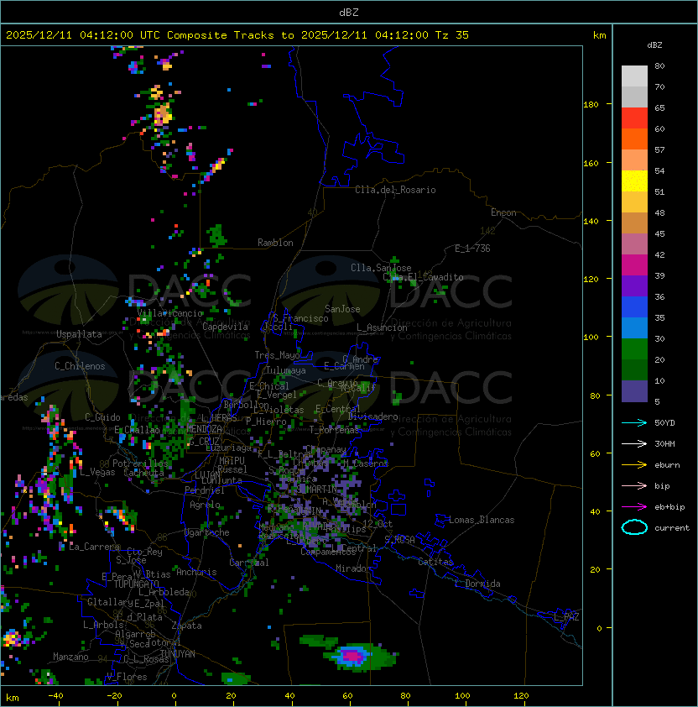Click the white 30HM arrow in legend
This screenshot has height=707, width=698.
pos(634,443)
